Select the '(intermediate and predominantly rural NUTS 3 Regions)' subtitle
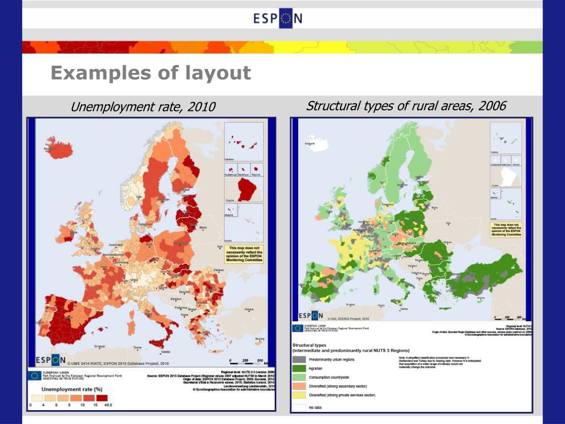Screen dimensions: 565x424 coord(351,351)
